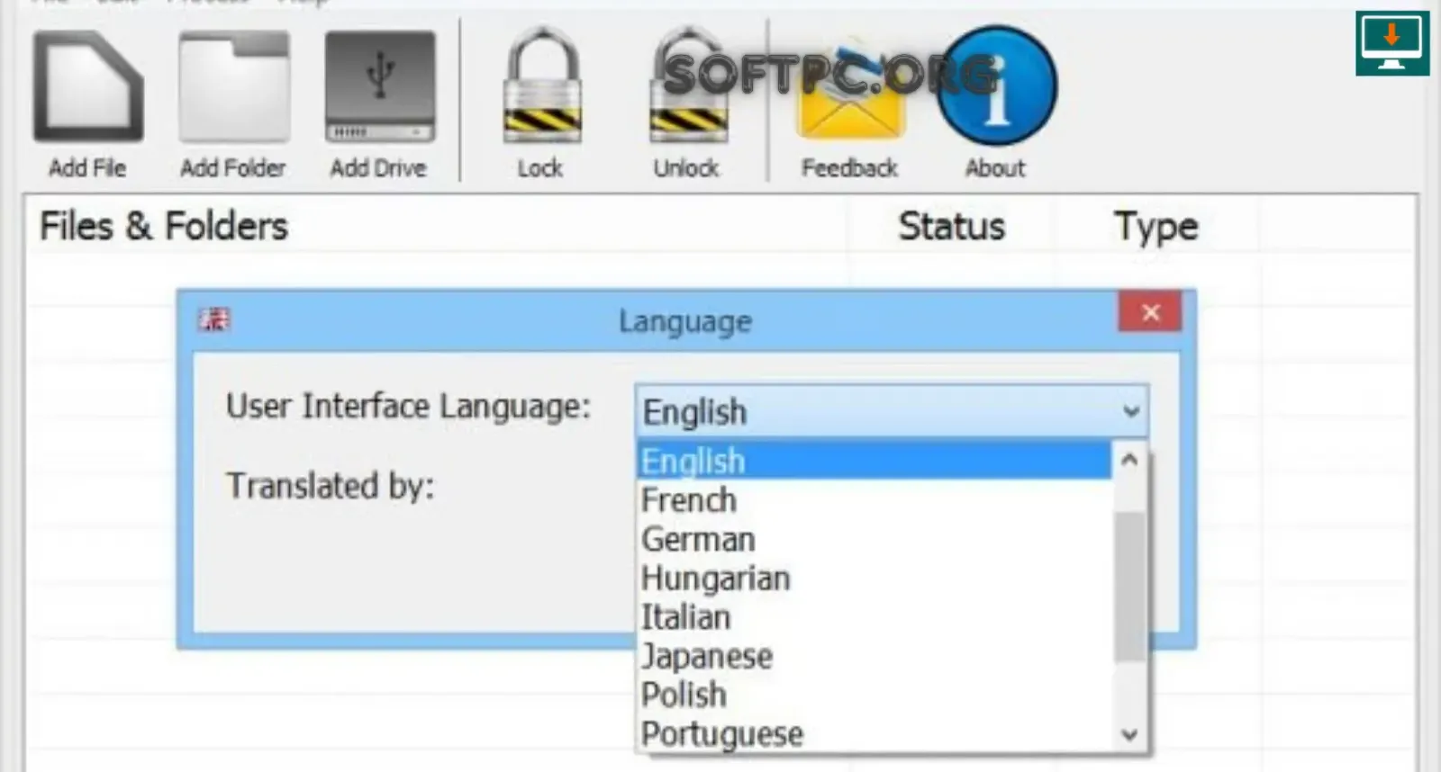Close the Language dialog

tap(1150, 312)
